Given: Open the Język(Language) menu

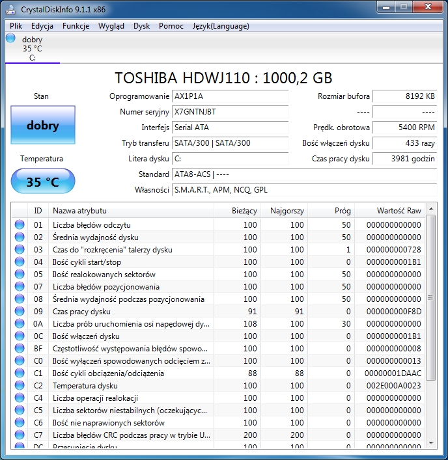Looking at the screenshot, I should [221, 26].
